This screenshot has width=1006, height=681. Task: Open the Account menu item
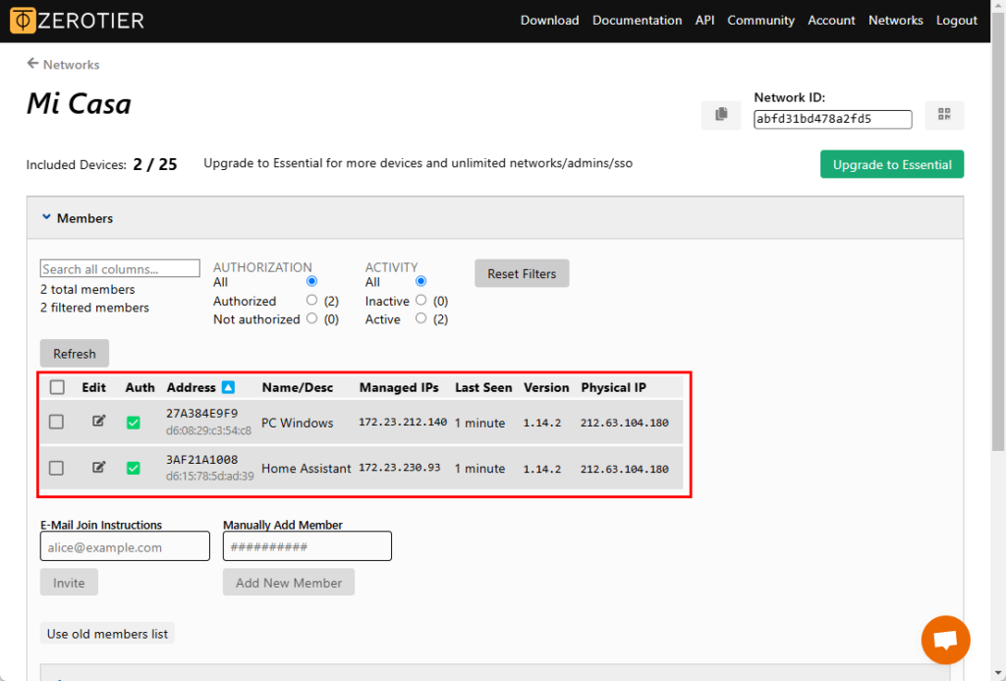[x=831, y=21]
